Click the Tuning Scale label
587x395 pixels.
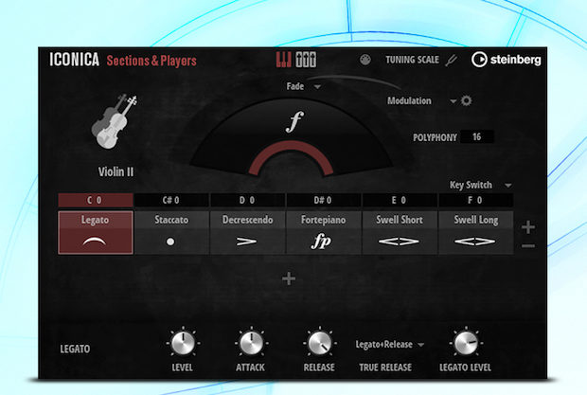point(412,60)
